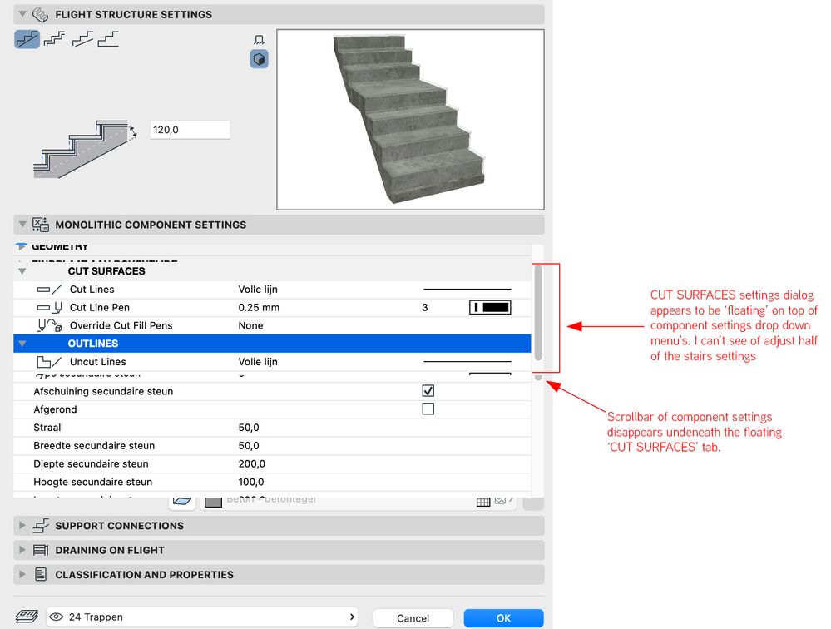Click the Cut Line Pen 0.25 mm value

pyautogui.click(x=259, y=307)
